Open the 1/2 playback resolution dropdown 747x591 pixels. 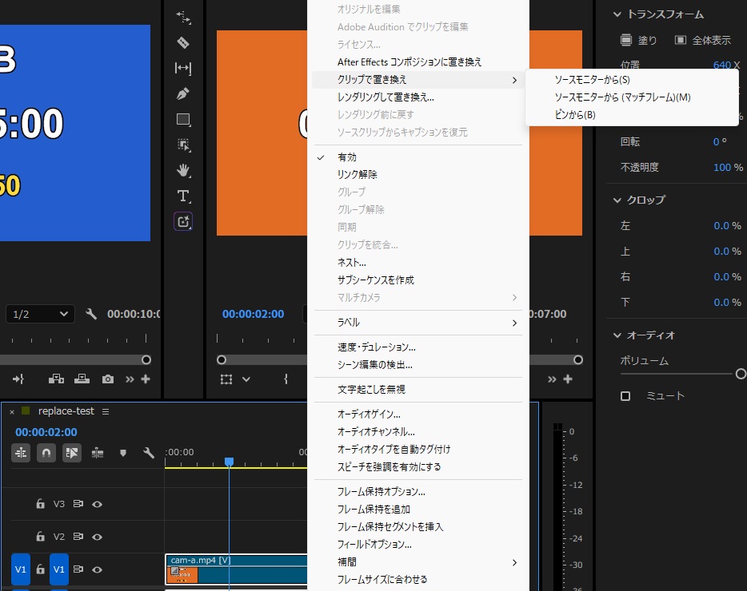[40, 314]
